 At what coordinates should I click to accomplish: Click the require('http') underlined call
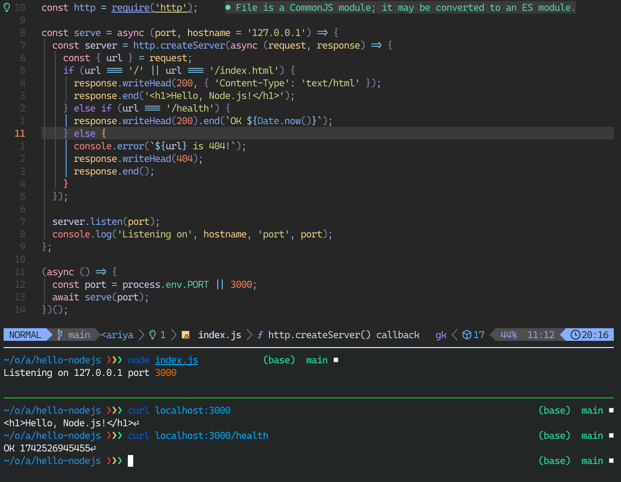[152, 8]
